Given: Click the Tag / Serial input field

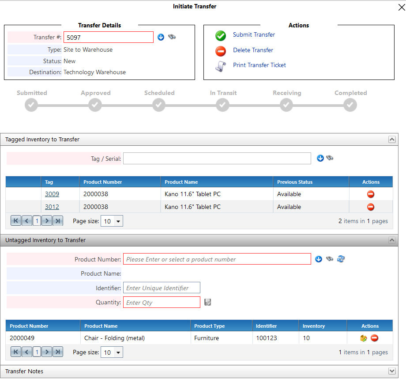Looking at the screenshot, I should pos(217,159).
